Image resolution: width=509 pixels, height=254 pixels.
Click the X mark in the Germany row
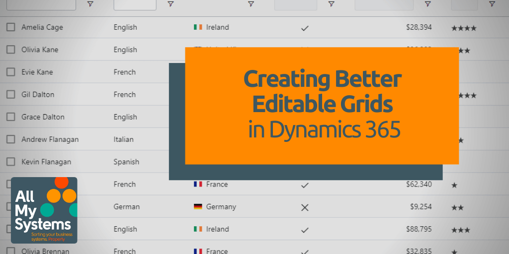305,208
